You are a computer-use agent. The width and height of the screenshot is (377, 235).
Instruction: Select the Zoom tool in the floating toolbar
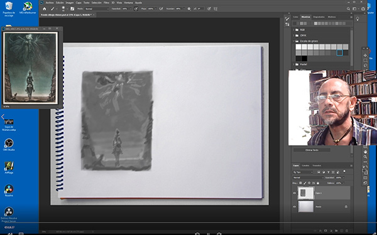[x=365, y=157]
